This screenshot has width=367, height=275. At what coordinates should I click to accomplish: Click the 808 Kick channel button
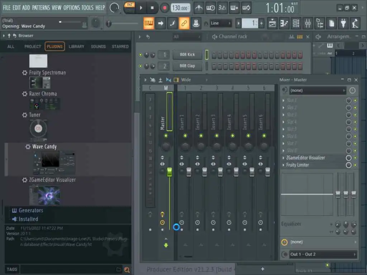click(x=187, y=54)
